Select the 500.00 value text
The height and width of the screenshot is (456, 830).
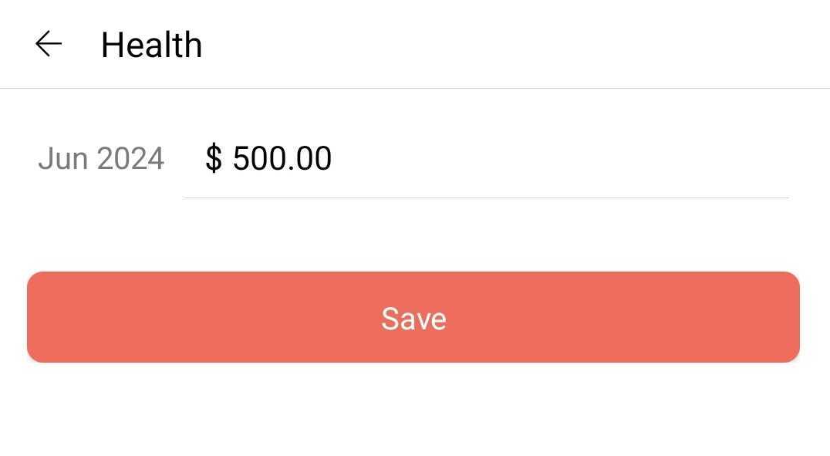(282, 159)
